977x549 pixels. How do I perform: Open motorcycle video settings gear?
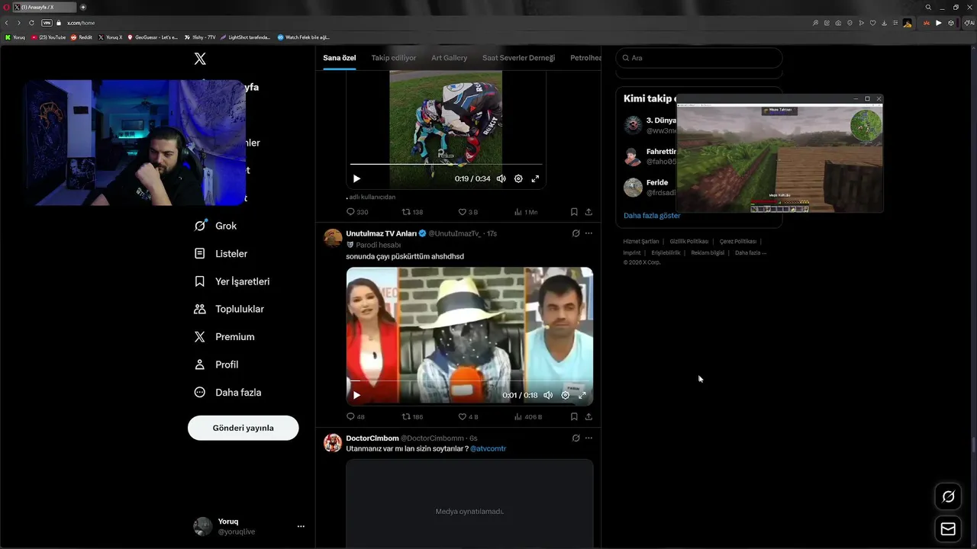click(518, 178)
